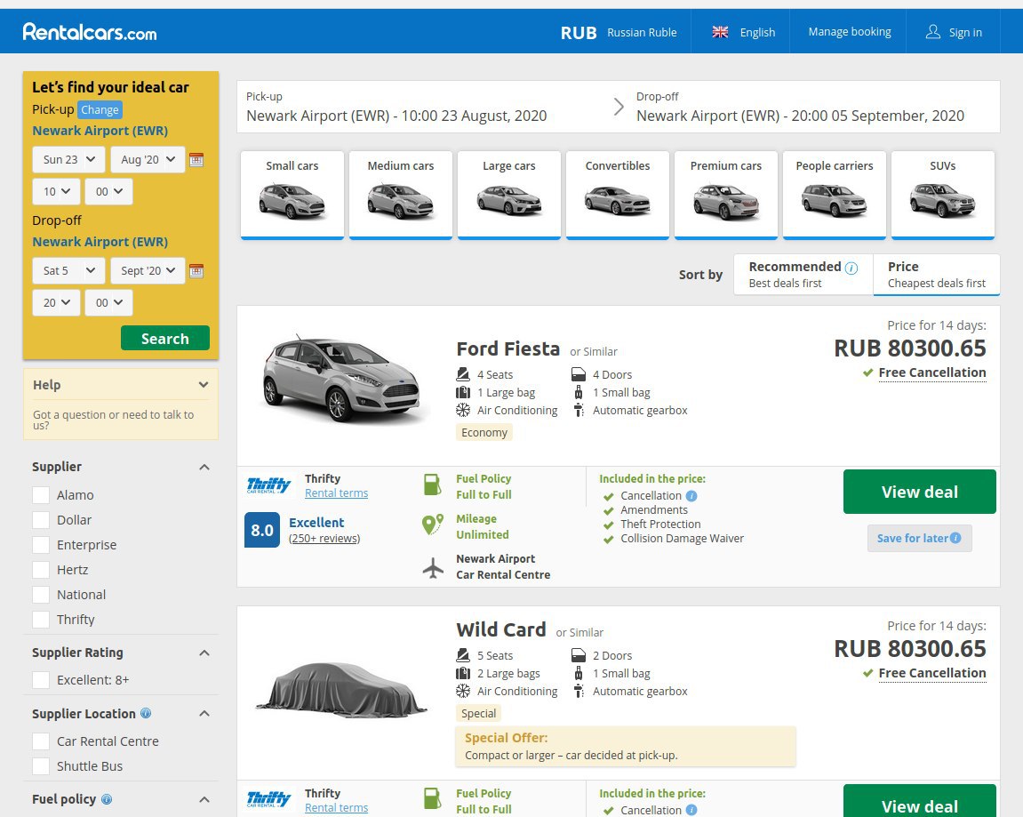This screenshot has height=817, width=1023.
Task: Click View deal for Ford Fiesta
Action: (919, 492)
